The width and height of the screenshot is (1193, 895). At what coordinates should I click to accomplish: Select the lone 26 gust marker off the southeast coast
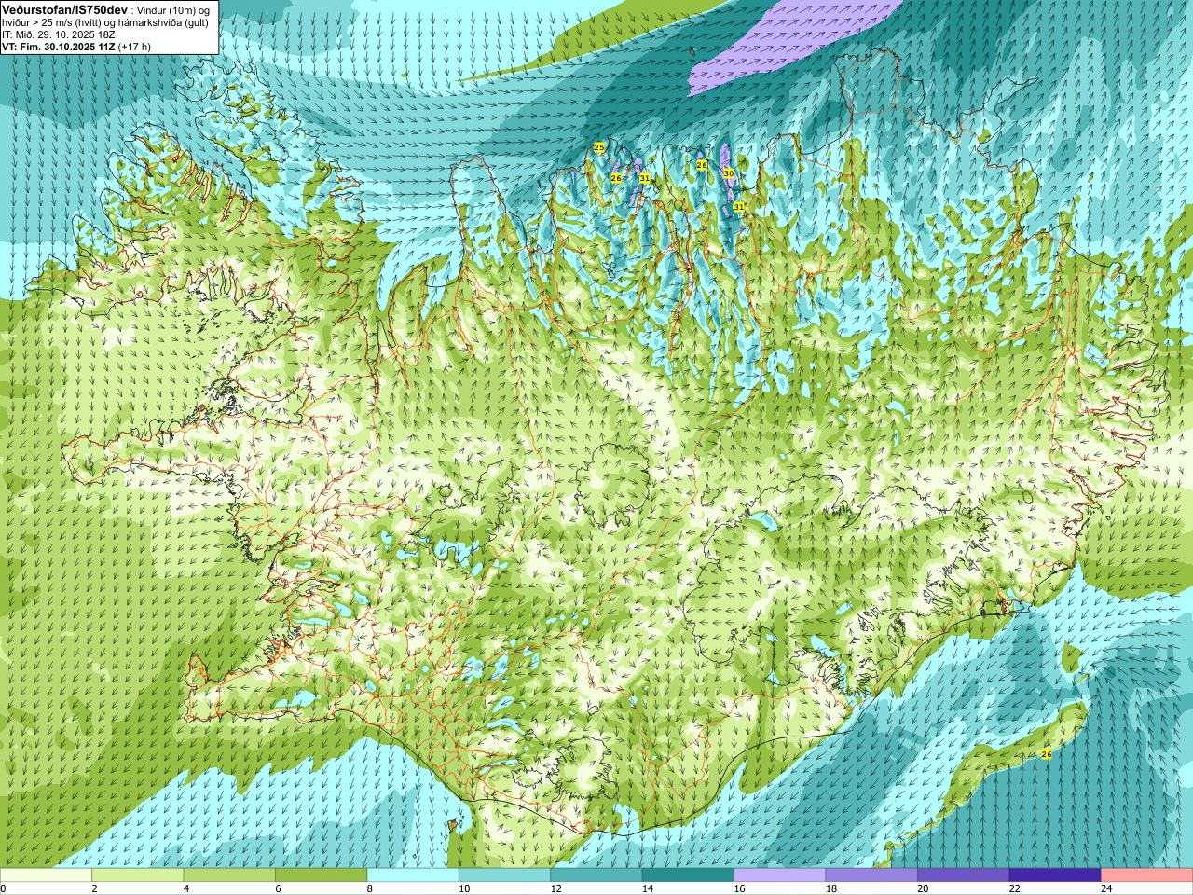tap(1046, 753)
